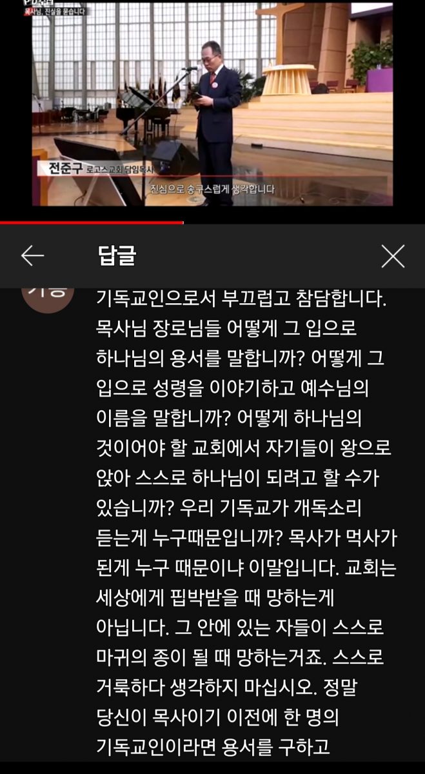Go back using the left arrow icon
The width and height of the screenshot is (425, 774).
[32, 256]
